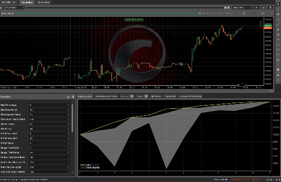Viewport: 281px width, 182px height.
Task: Select the pointer cursor tool in the drawing toolbar
Action: 278,4
